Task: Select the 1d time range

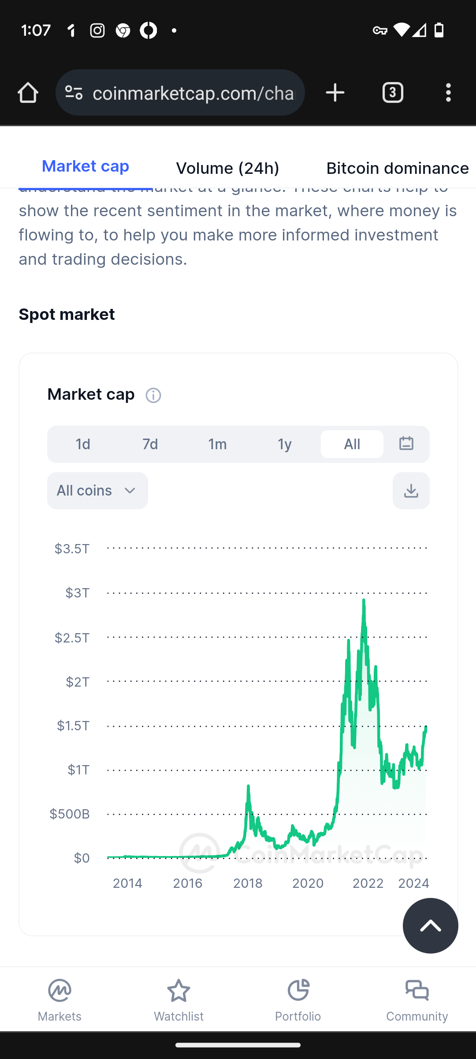Action: tap(83, 444)
